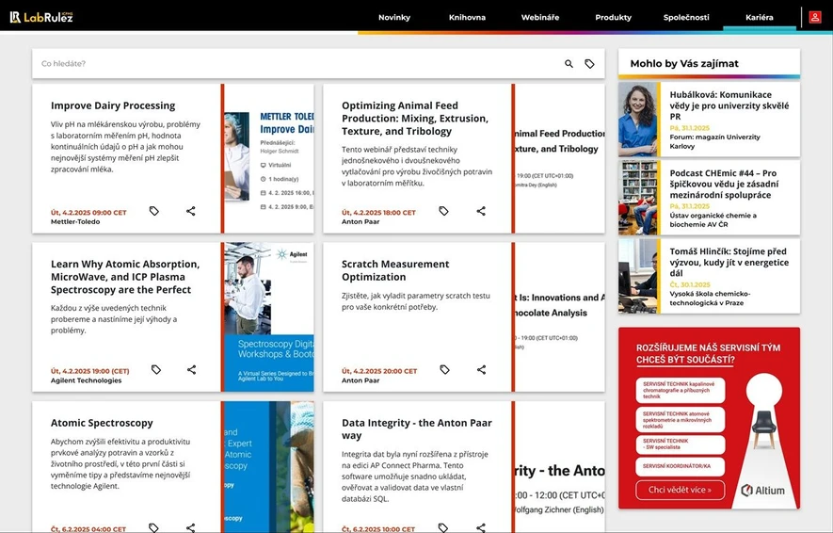The image size is (833, 533).
Task: Click chocolate analysis banner beside Scratch Measurement
Action: pyautogui.click(x=560, y=317)
